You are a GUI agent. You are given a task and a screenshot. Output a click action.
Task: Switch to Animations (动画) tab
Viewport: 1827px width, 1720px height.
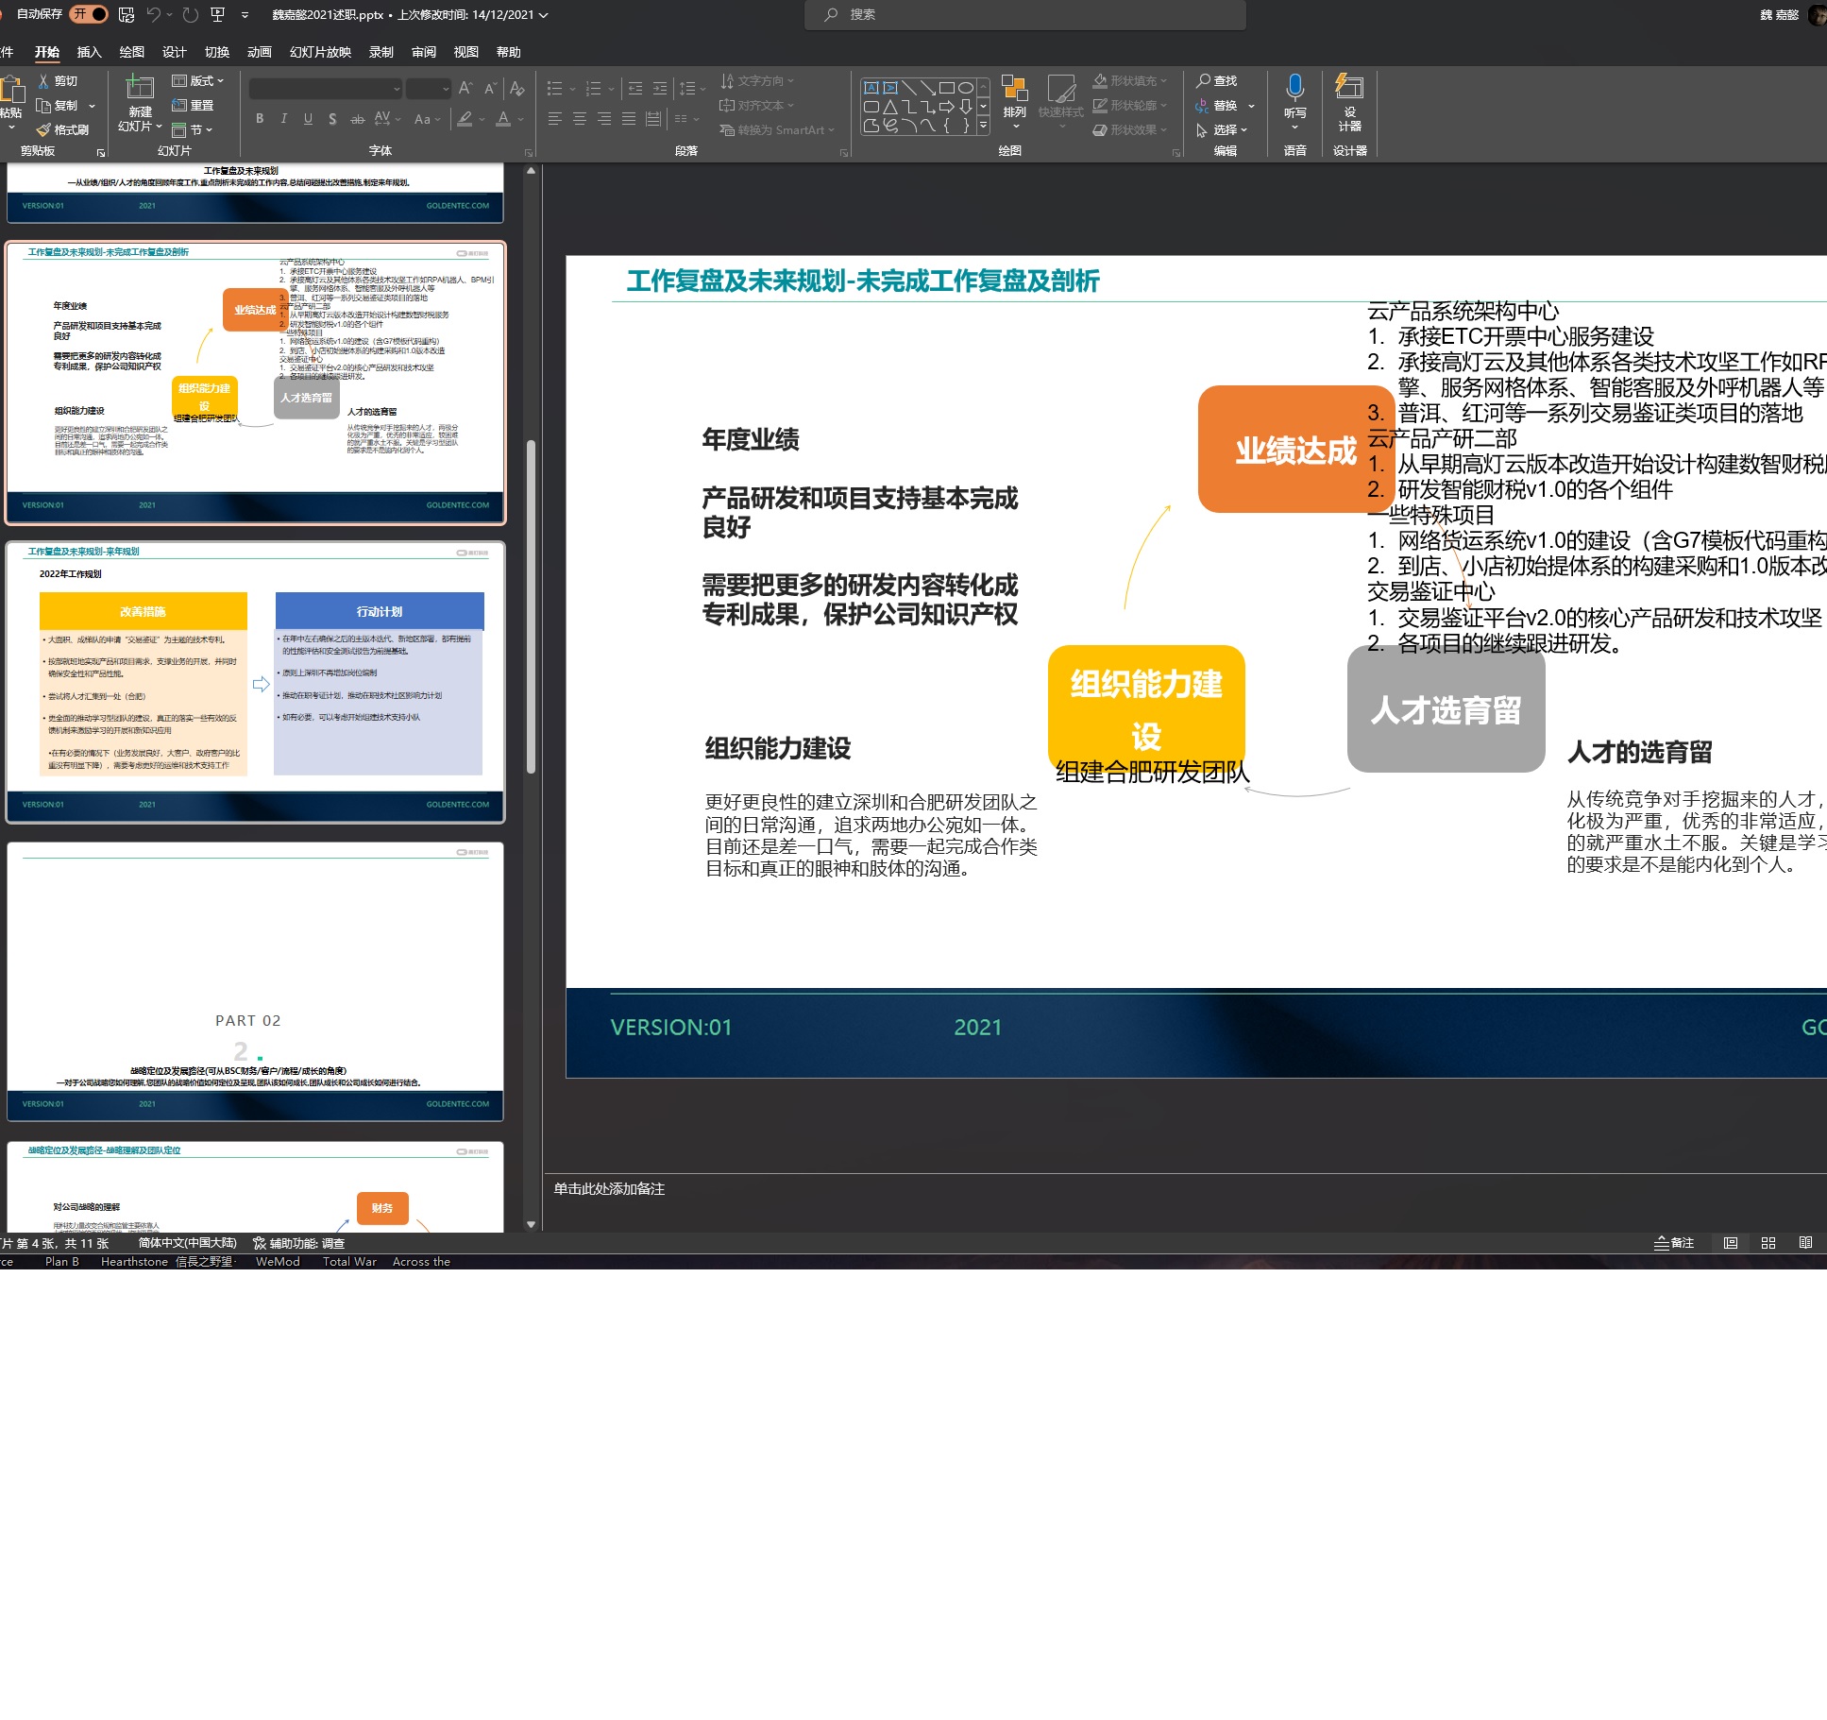pos(260,52)
